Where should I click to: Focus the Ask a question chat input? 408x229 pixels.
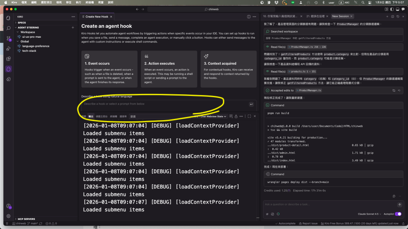[x=330, y=205]
